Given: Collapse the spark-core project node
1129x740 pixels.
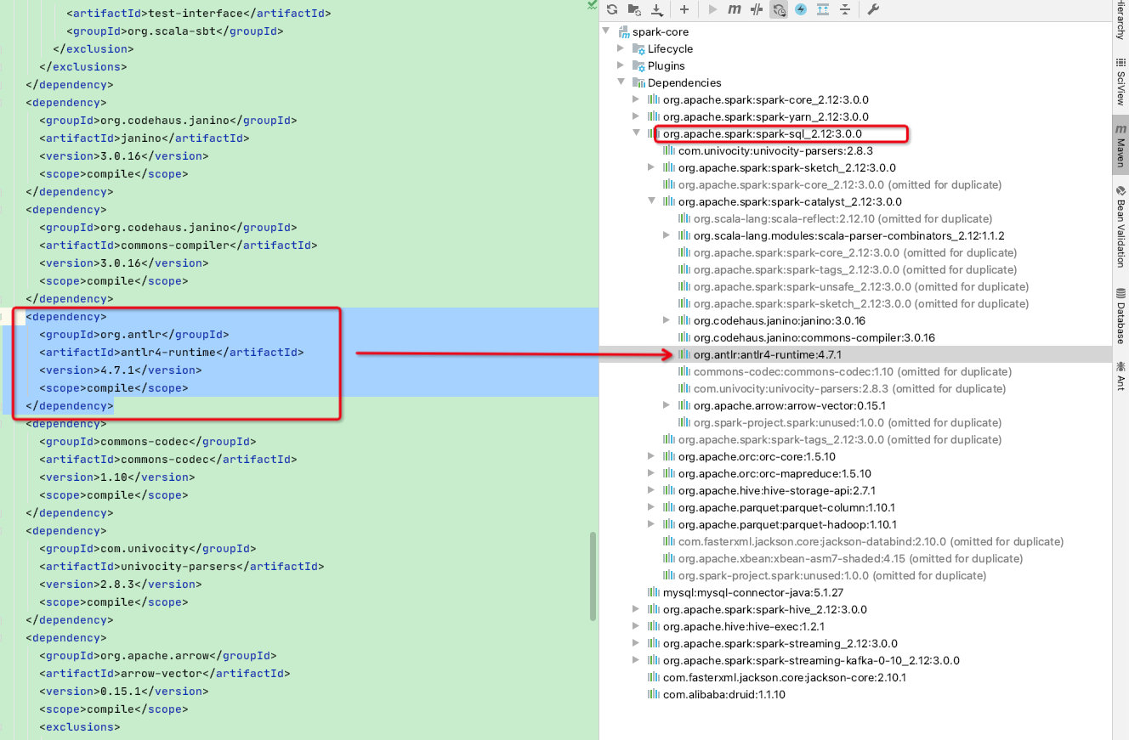Looking at the screenshot, I should 606,31.
